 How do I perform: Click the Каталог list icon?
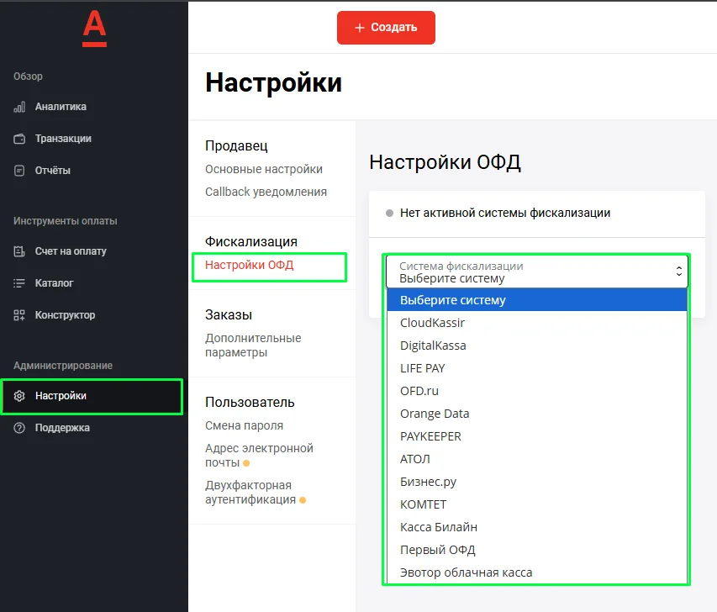coord(19,283)
